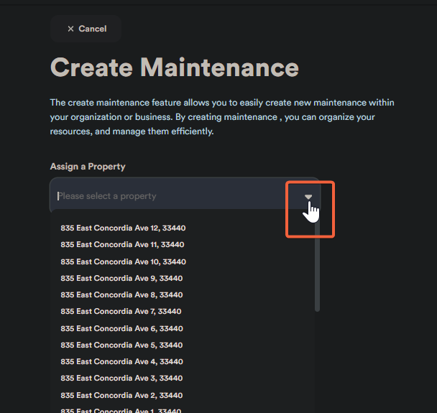The height and width of the screenshot is (413, 437).
Task: Click the 'Assign a Property' label
Action: 88,167
